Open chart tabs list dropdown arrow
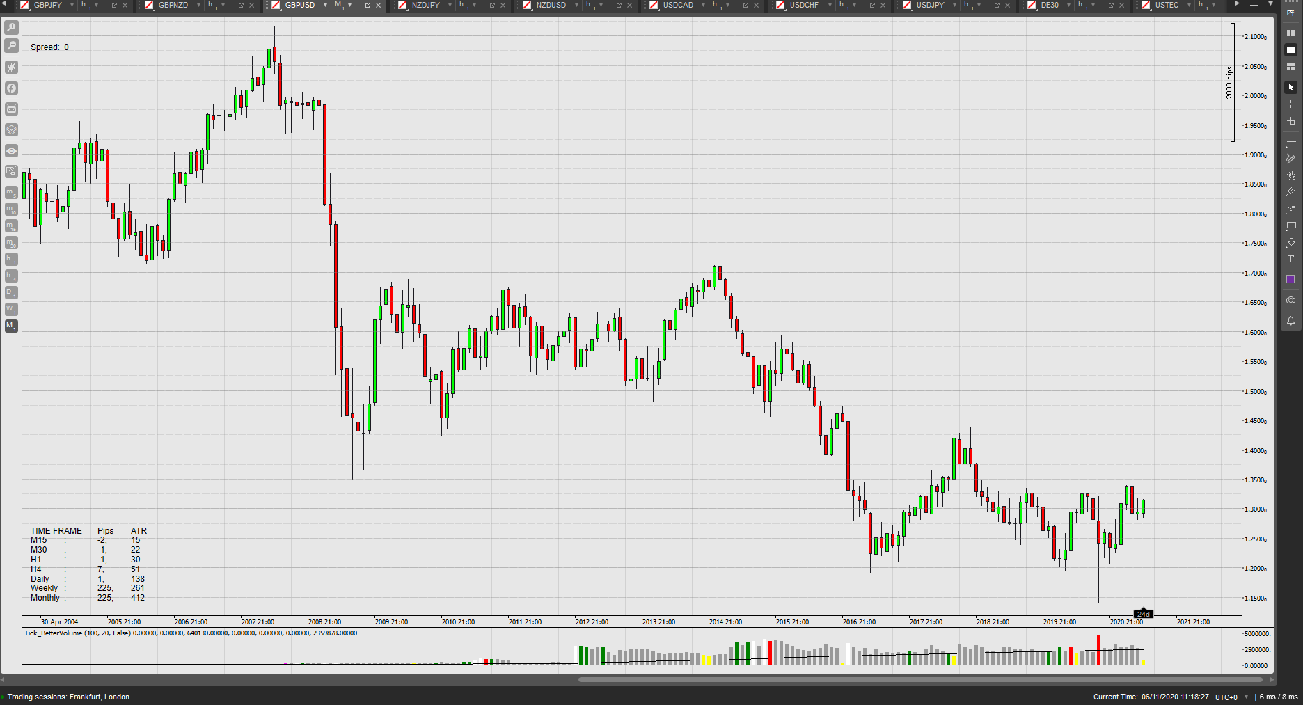The height and width of the screenshot is (705, 1303). point(1270,5)
